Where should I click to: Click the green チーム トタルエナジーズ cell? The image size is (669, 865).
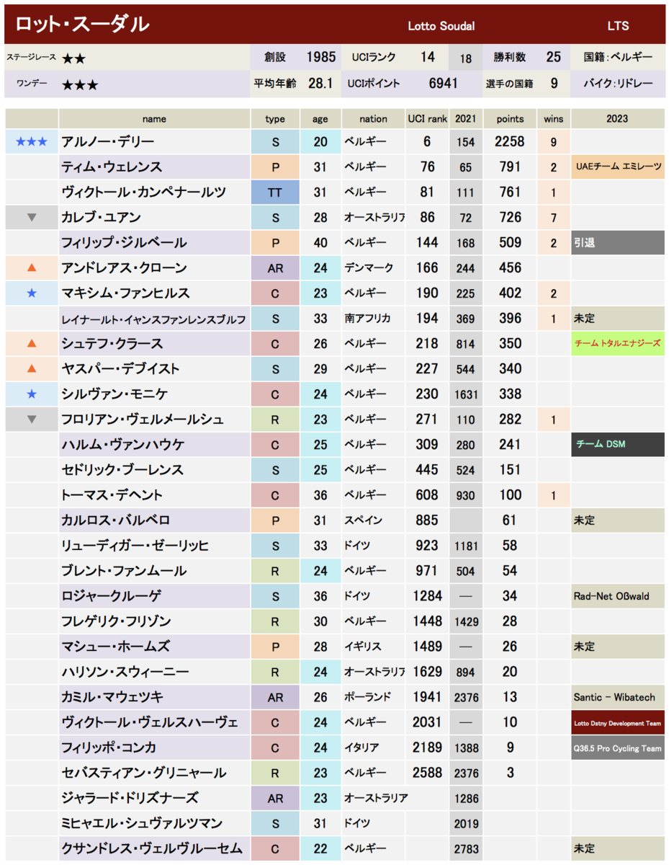point(617,344)
